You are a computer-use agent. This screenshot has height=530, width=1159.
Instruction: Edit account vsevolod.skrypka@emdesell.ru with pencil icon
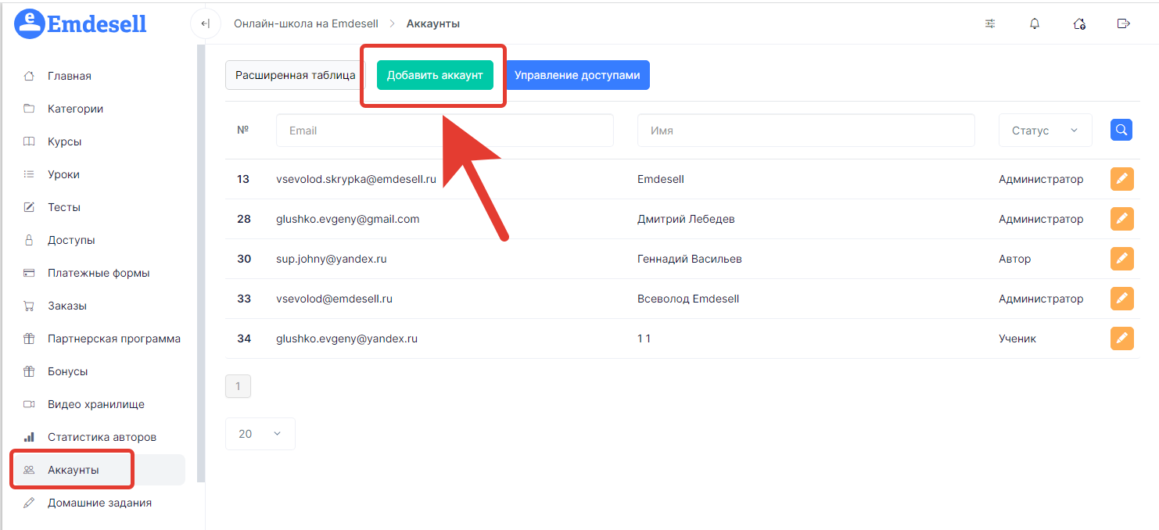1121,179
